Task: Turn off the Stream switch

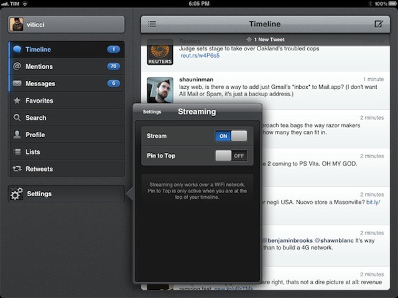Action: click(x=231, y=136)
